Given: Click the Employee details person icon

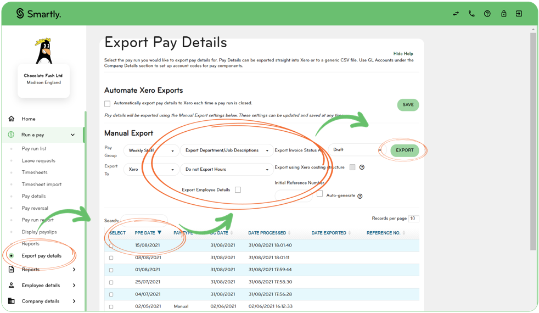Looking at the screenshot, I should 12,285.
